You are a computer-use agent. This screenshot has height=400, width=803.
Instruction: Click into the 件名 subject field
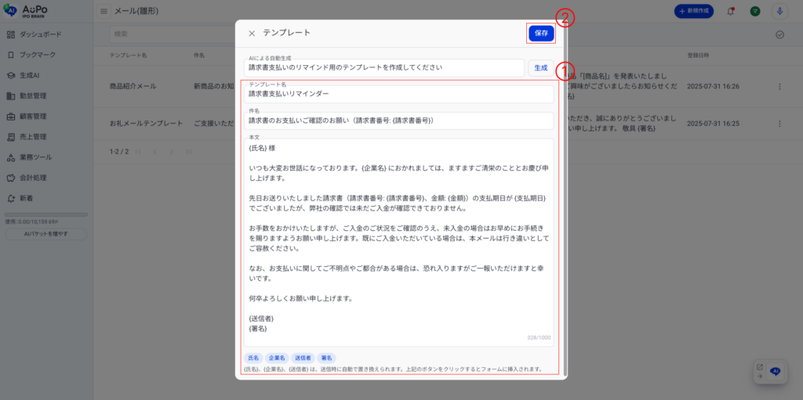coord(400,121)
